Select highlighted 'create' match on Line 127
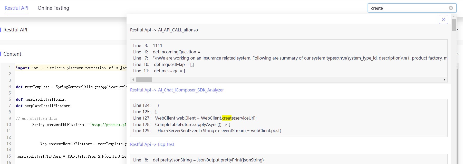The image size is (463, 164). point(227,118)
